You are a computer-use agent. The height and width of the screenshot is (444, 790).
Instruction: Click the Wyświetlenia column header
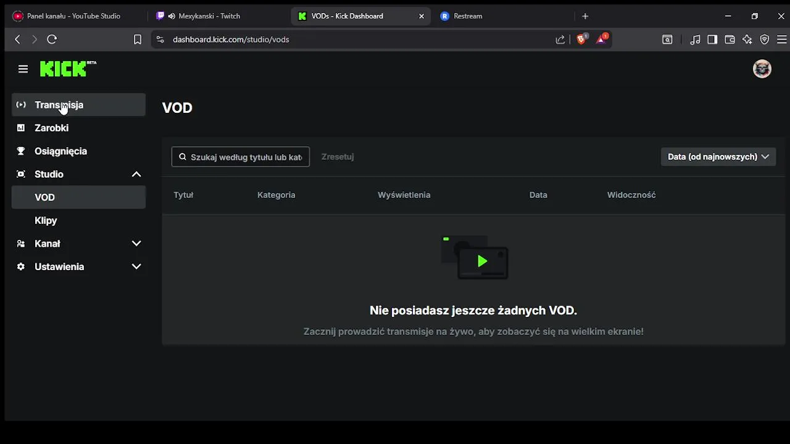tap(404, 195)
